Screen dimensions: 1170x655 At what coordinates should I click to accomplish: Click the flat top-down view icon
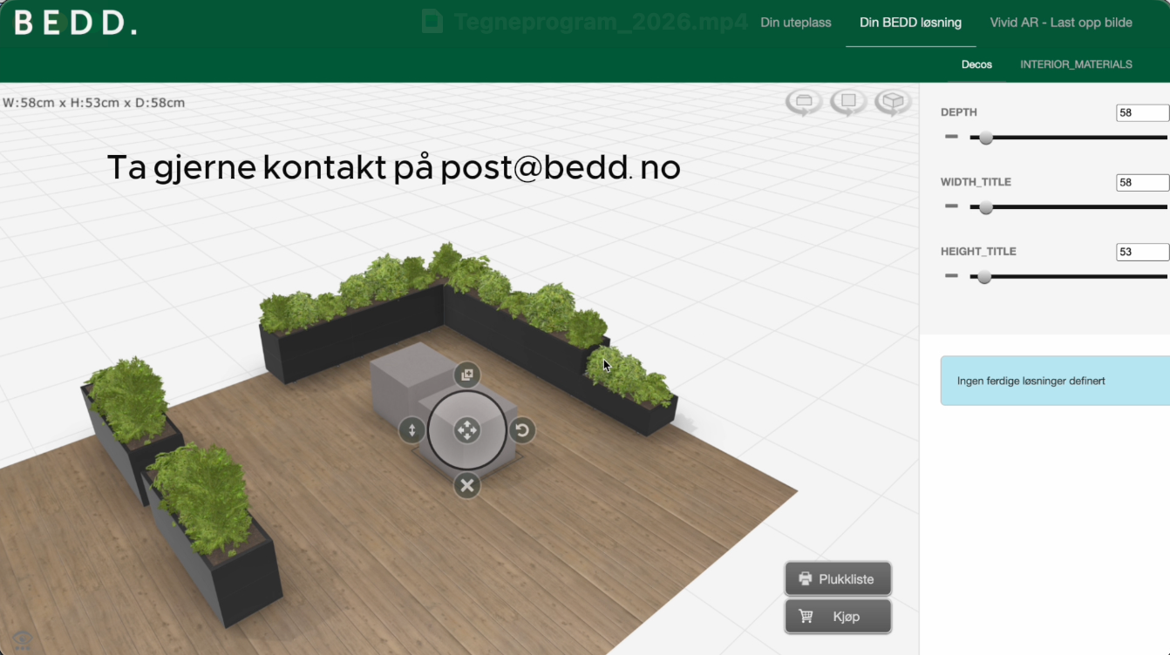click(x=803, y=102)
